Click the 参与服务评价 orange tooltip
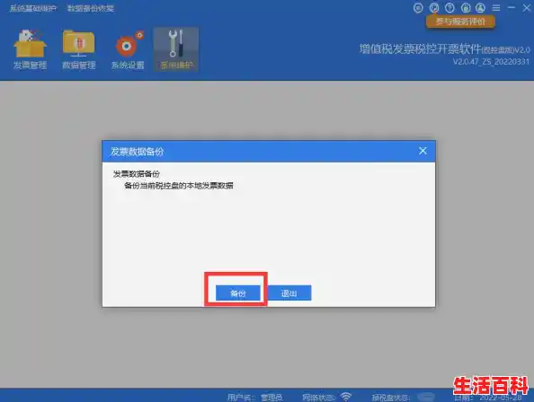534x402 pixels. click(460, 22)
